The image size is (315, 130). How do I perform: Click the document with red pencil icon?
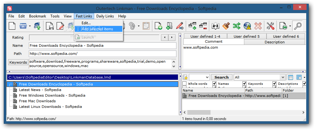60,26
